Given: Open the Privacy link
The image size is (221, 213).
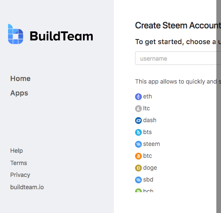Looking at the screenshot, I should (20, 175).
